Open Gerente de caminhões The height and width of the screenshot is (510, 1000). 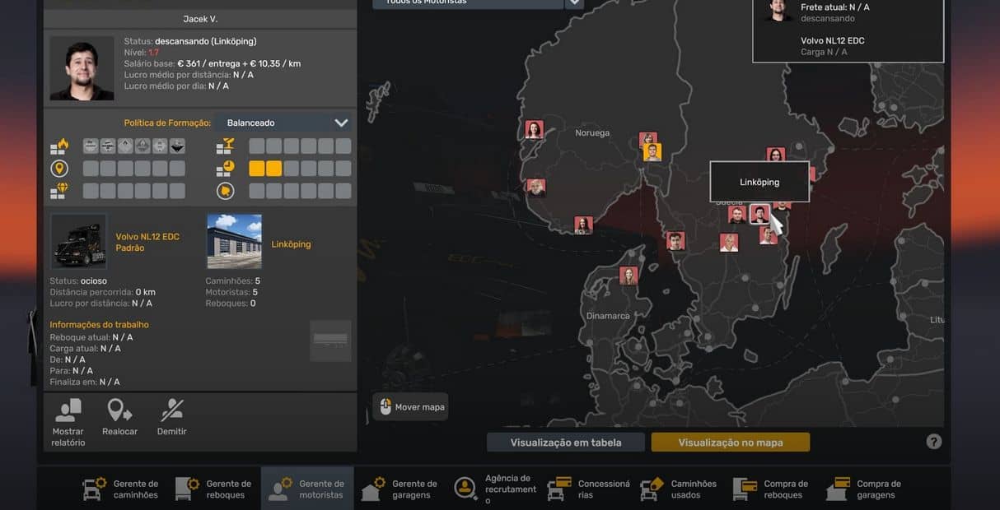coord(122,489)
